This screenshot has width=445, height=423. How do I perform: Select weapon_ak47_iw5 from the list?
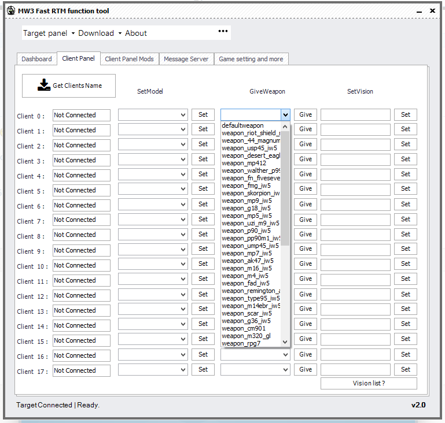(x=251, y=261)
